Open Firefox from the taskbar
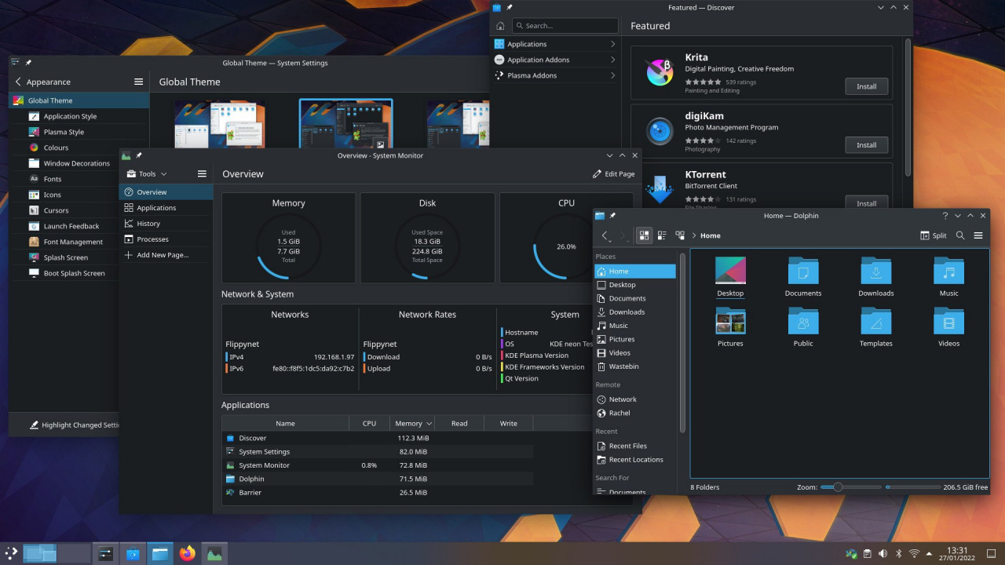The height and width of the screenshot is (565, 1005). (x=187, y=553)
